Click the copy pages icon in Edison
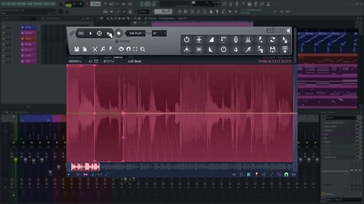Viewport: 364px width, 204px height. point(85,49)
